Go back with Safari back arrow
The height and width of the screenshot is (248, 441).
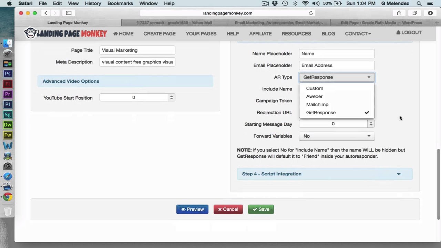point(45,13)
